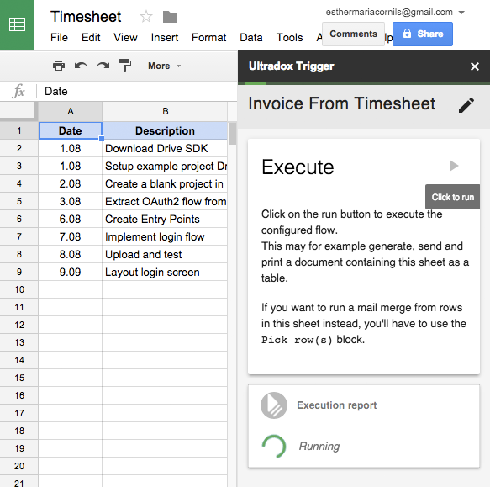This screenshot has height=487, width=490.
Task: Select cell 'Create a blank project in'
Action: tap(165, 183)
